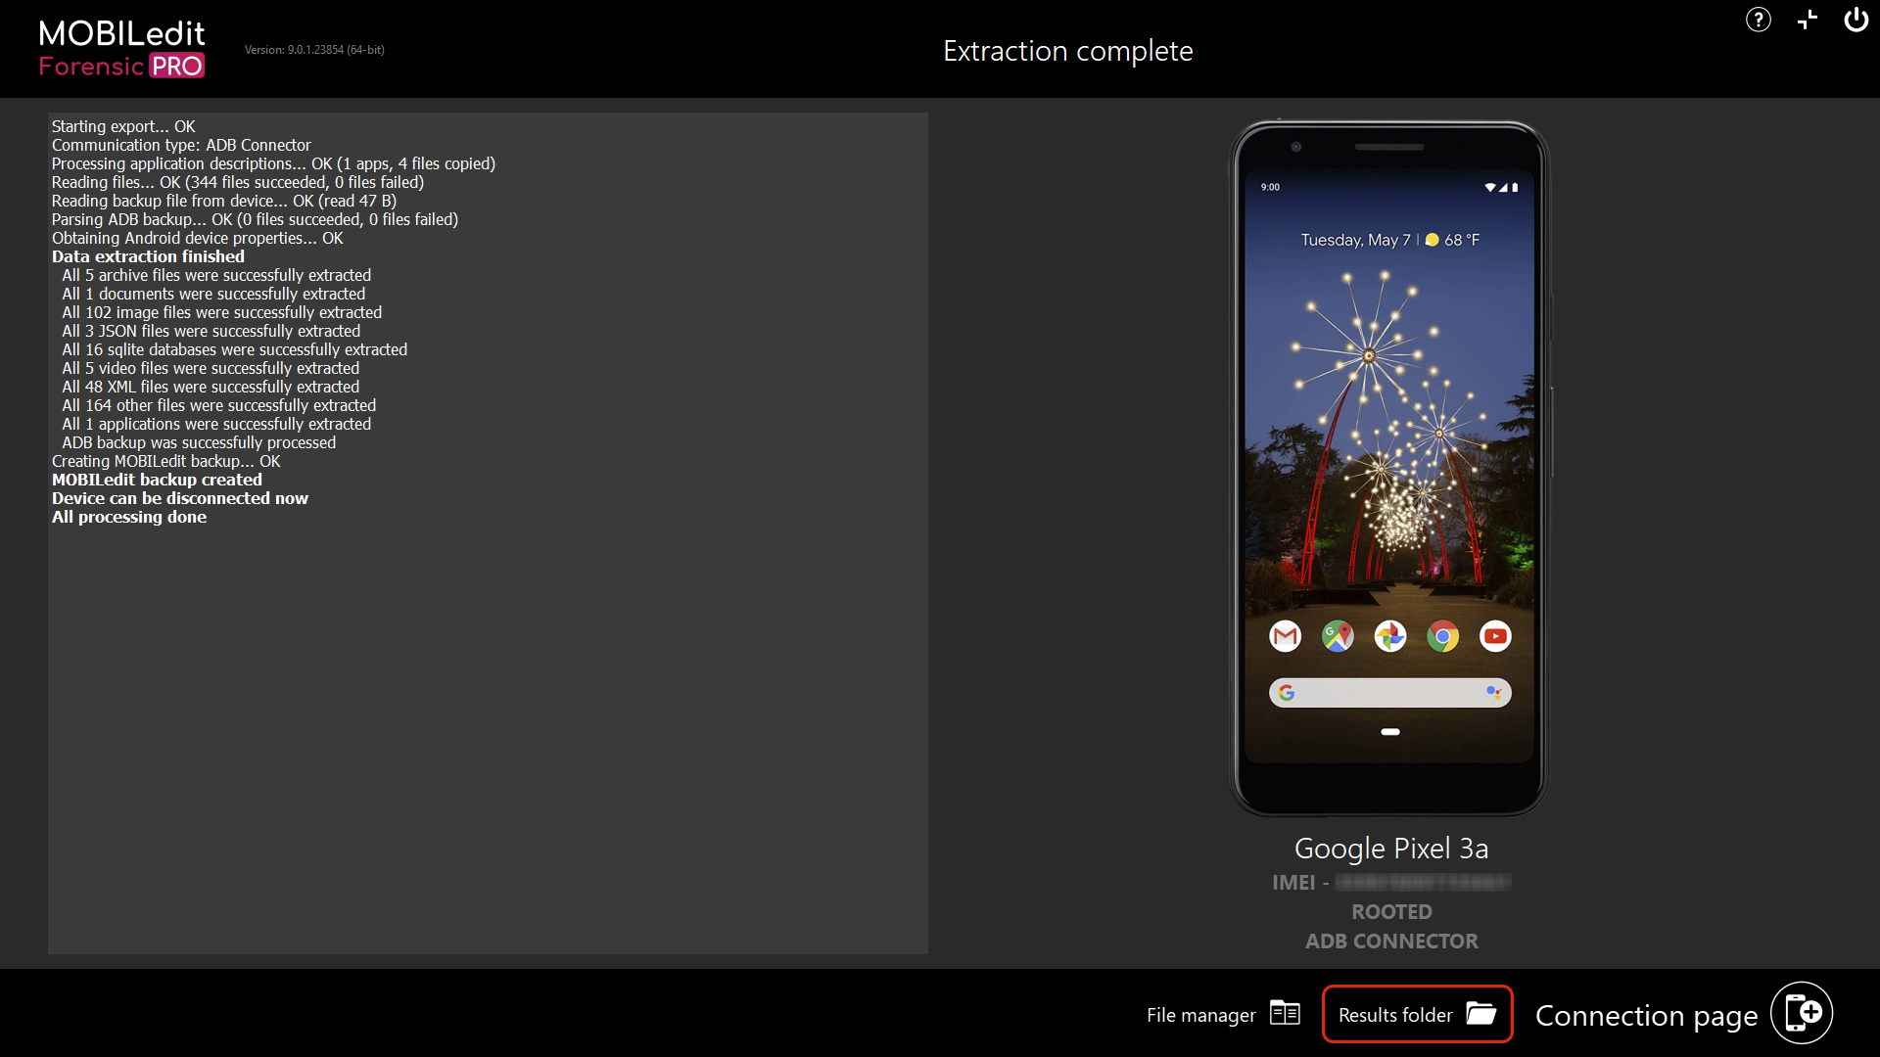Click the shrink window icon near power button

1807,20
